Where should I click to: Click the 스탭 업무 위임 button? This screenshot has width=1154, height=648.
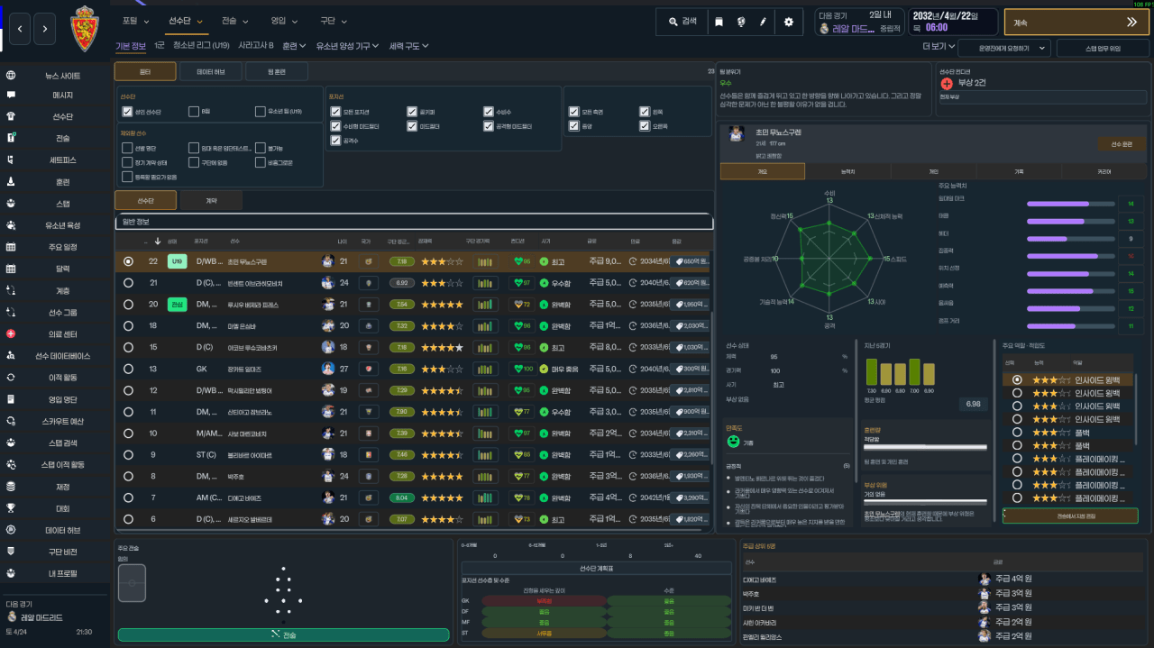1103,48
